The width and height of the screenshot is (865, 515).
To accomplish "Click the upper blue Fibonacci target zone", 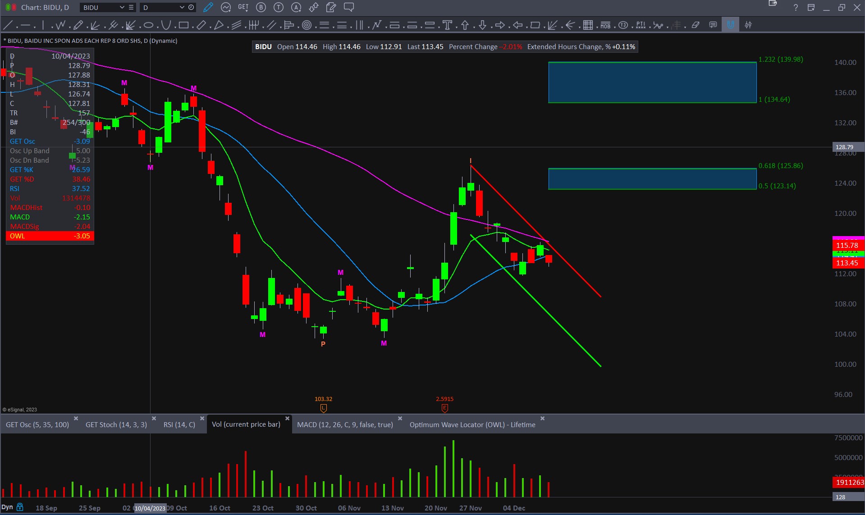I will (652, 82).
